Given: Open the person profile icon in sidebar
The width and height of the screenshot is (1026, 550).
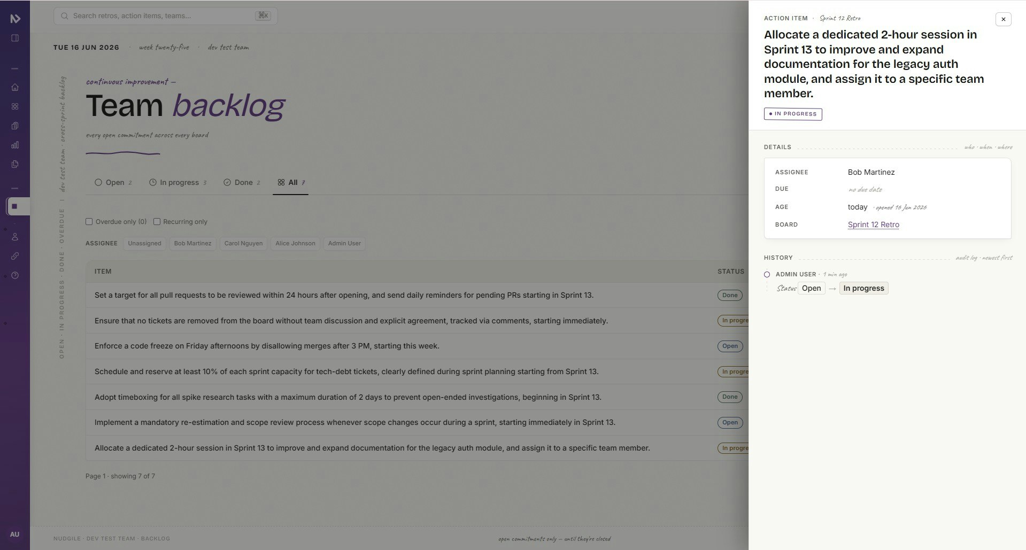Looking at the screenshot, I should (15, 237).
